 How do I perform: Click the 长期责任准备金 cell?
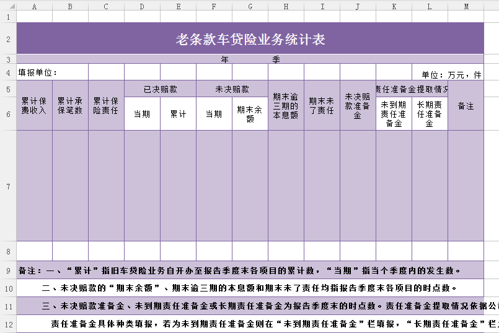pyautogui.click(x=430, y=114)
